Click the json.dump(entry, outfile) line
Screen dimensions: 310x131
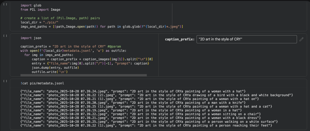(x=55, y=68)
